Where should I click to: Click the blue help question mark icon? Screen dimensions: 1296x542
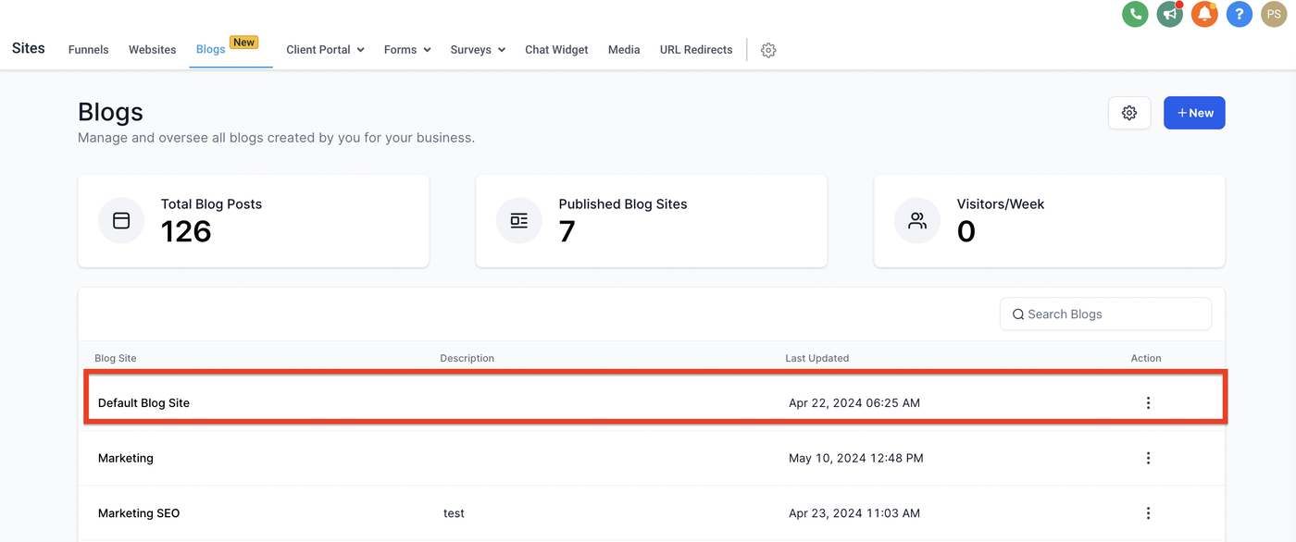[x=1240, y=14]
